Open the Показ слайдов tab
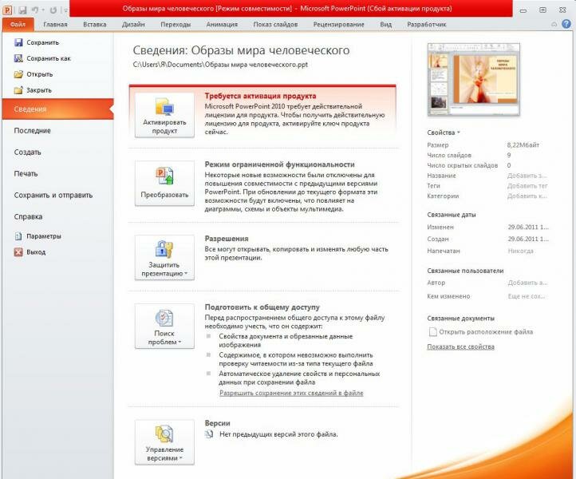This screenshot has width=576, height=479. pos(275,25)
